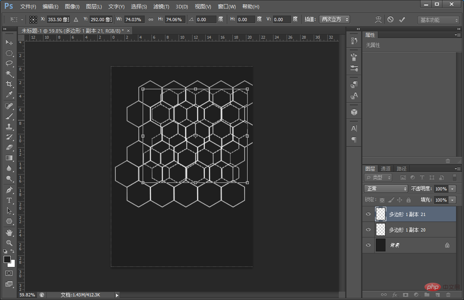Open the 插值 interpolation dropdown
The height and width of the screenshot is (300, 464).
coord(334,20)
